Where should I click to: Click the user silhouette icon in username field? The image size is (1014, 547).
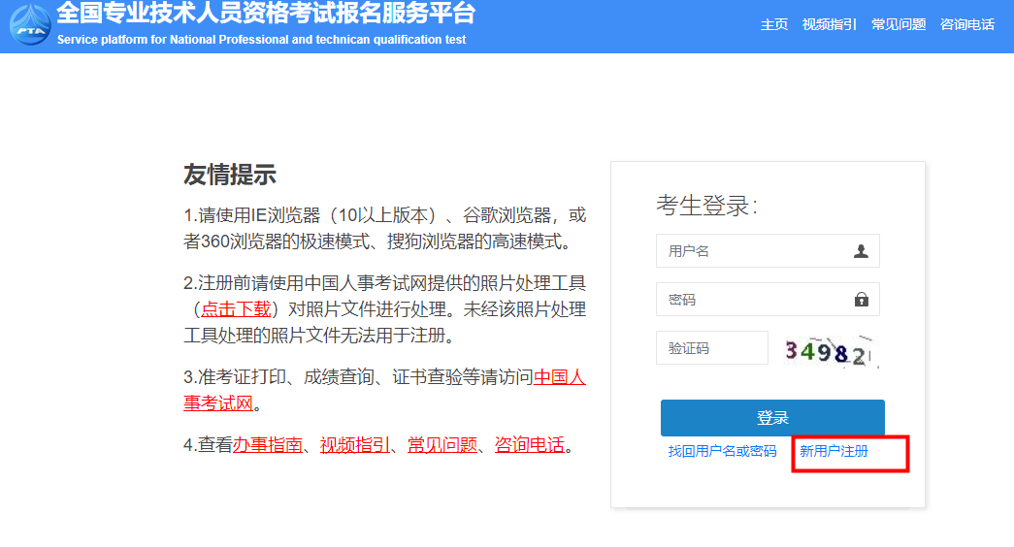point(861,251)
